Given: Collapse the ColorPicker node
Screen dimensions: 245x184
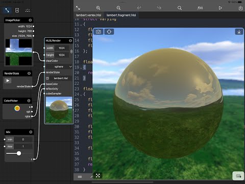Looking at the screenshot, I should 29,101.
